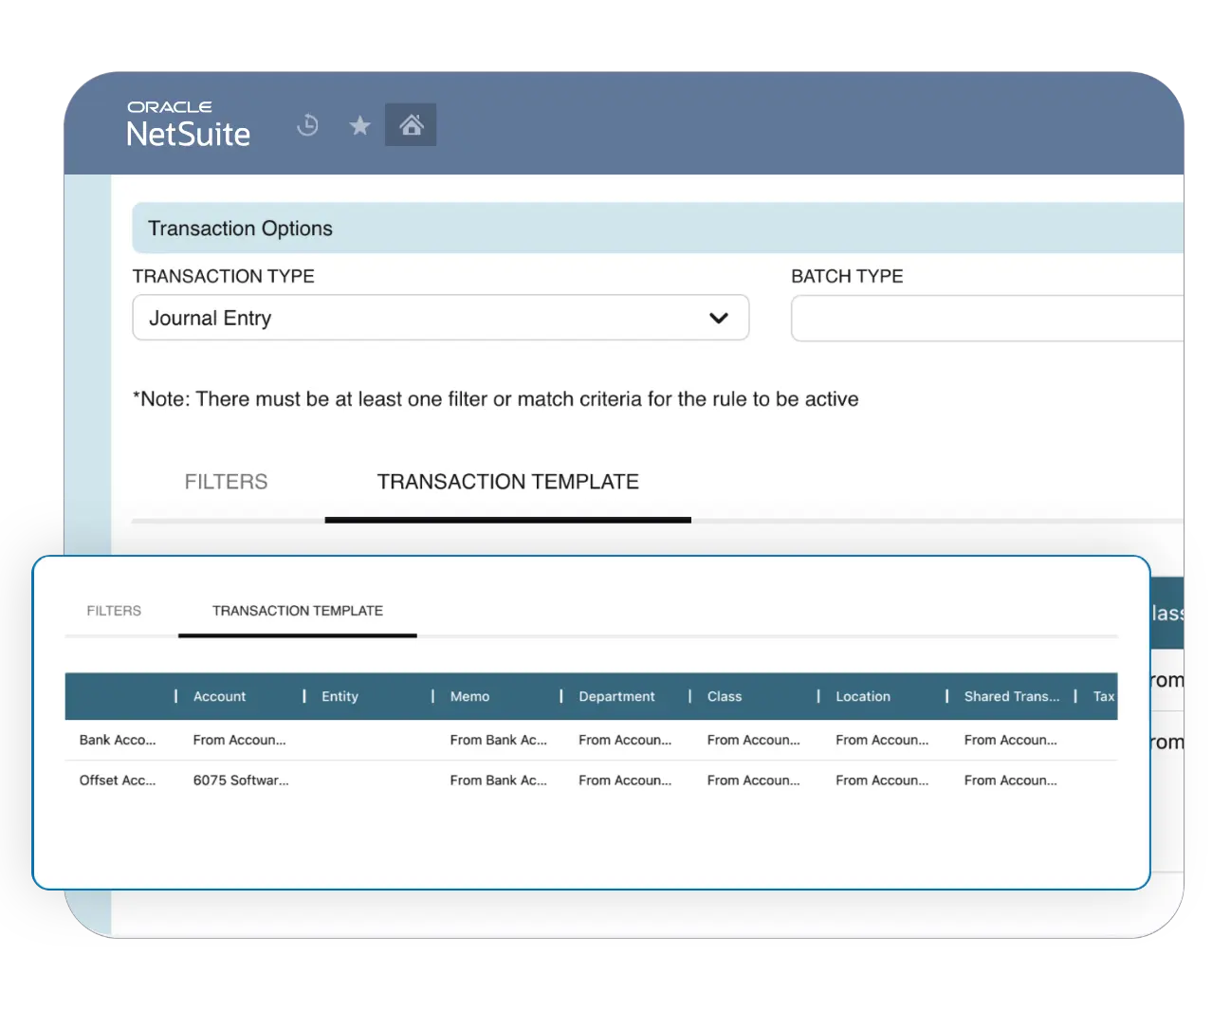Click Memo cell in Offset Acc... row
This screenshot has height=1010, width=1212.
498,780
